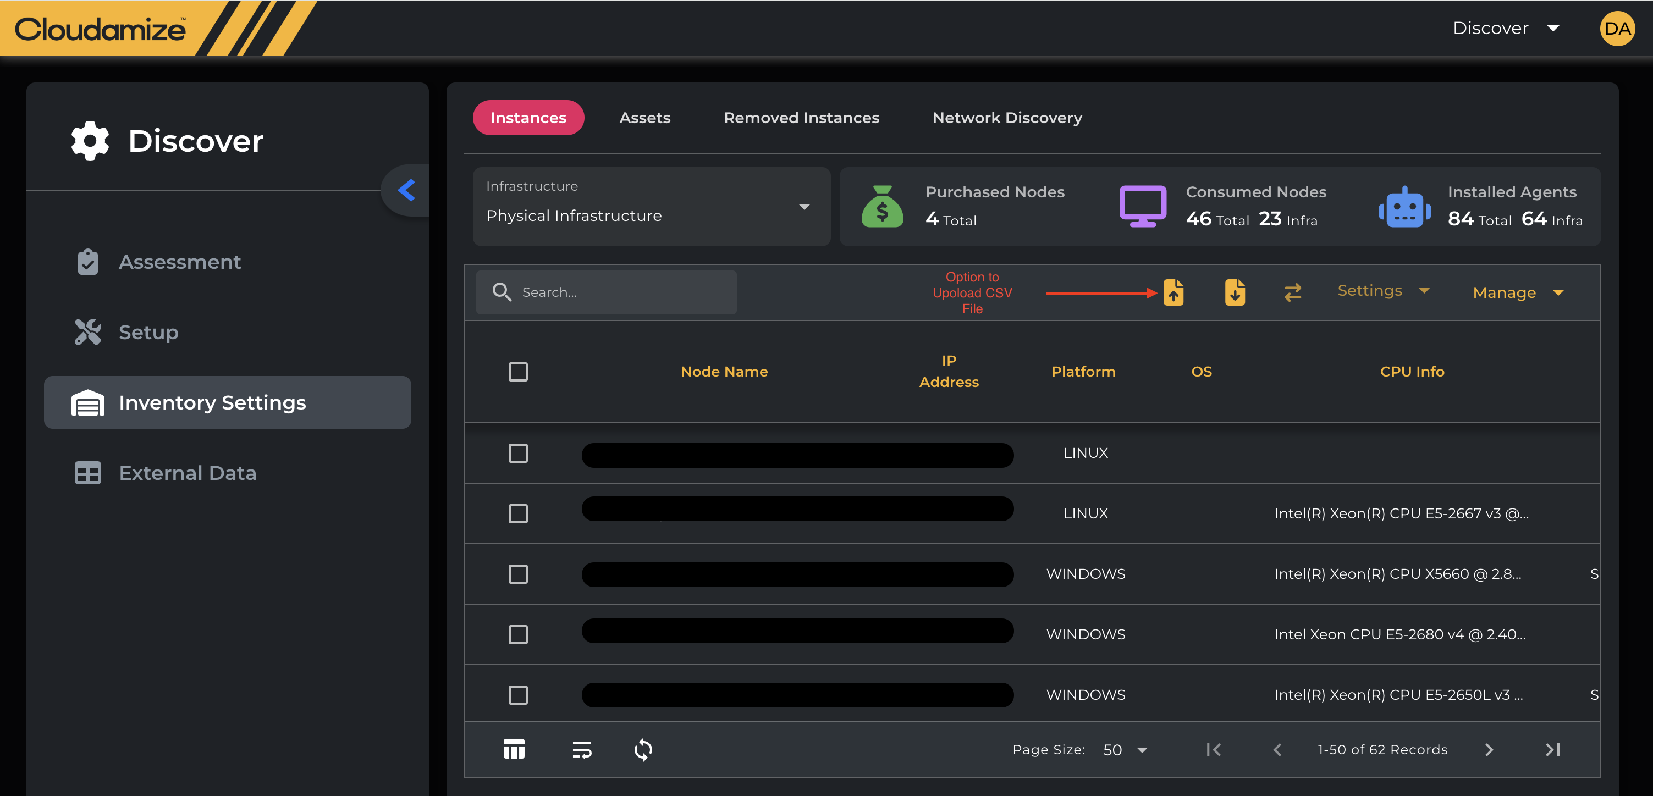Viewport: 1653px width, 796px height.
Task: Select the first LINUX row checkbox
Action: point(518,454)
